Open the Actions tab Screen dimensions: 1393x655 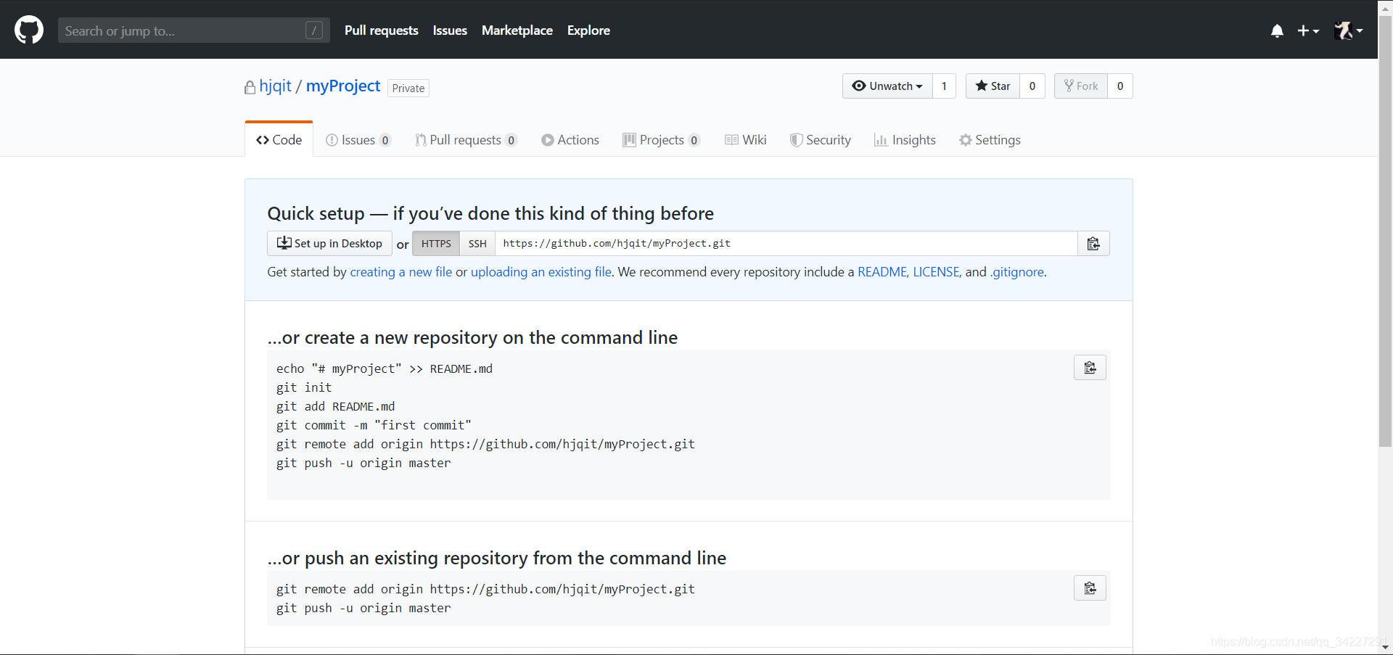click(570, 140)
